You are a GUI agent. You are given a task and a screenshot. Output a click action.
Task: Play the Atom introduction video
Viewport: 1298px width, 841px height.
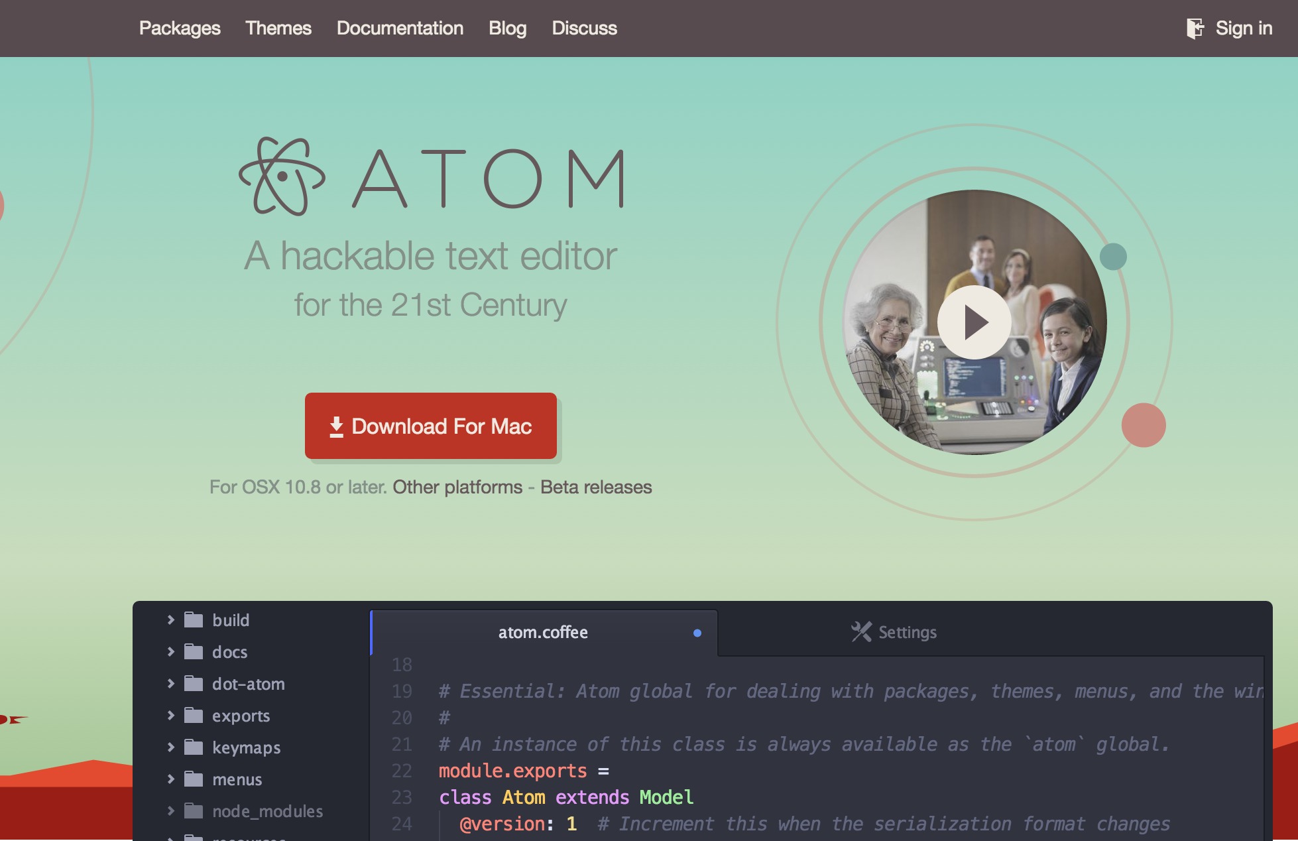(x=974, y=322)
